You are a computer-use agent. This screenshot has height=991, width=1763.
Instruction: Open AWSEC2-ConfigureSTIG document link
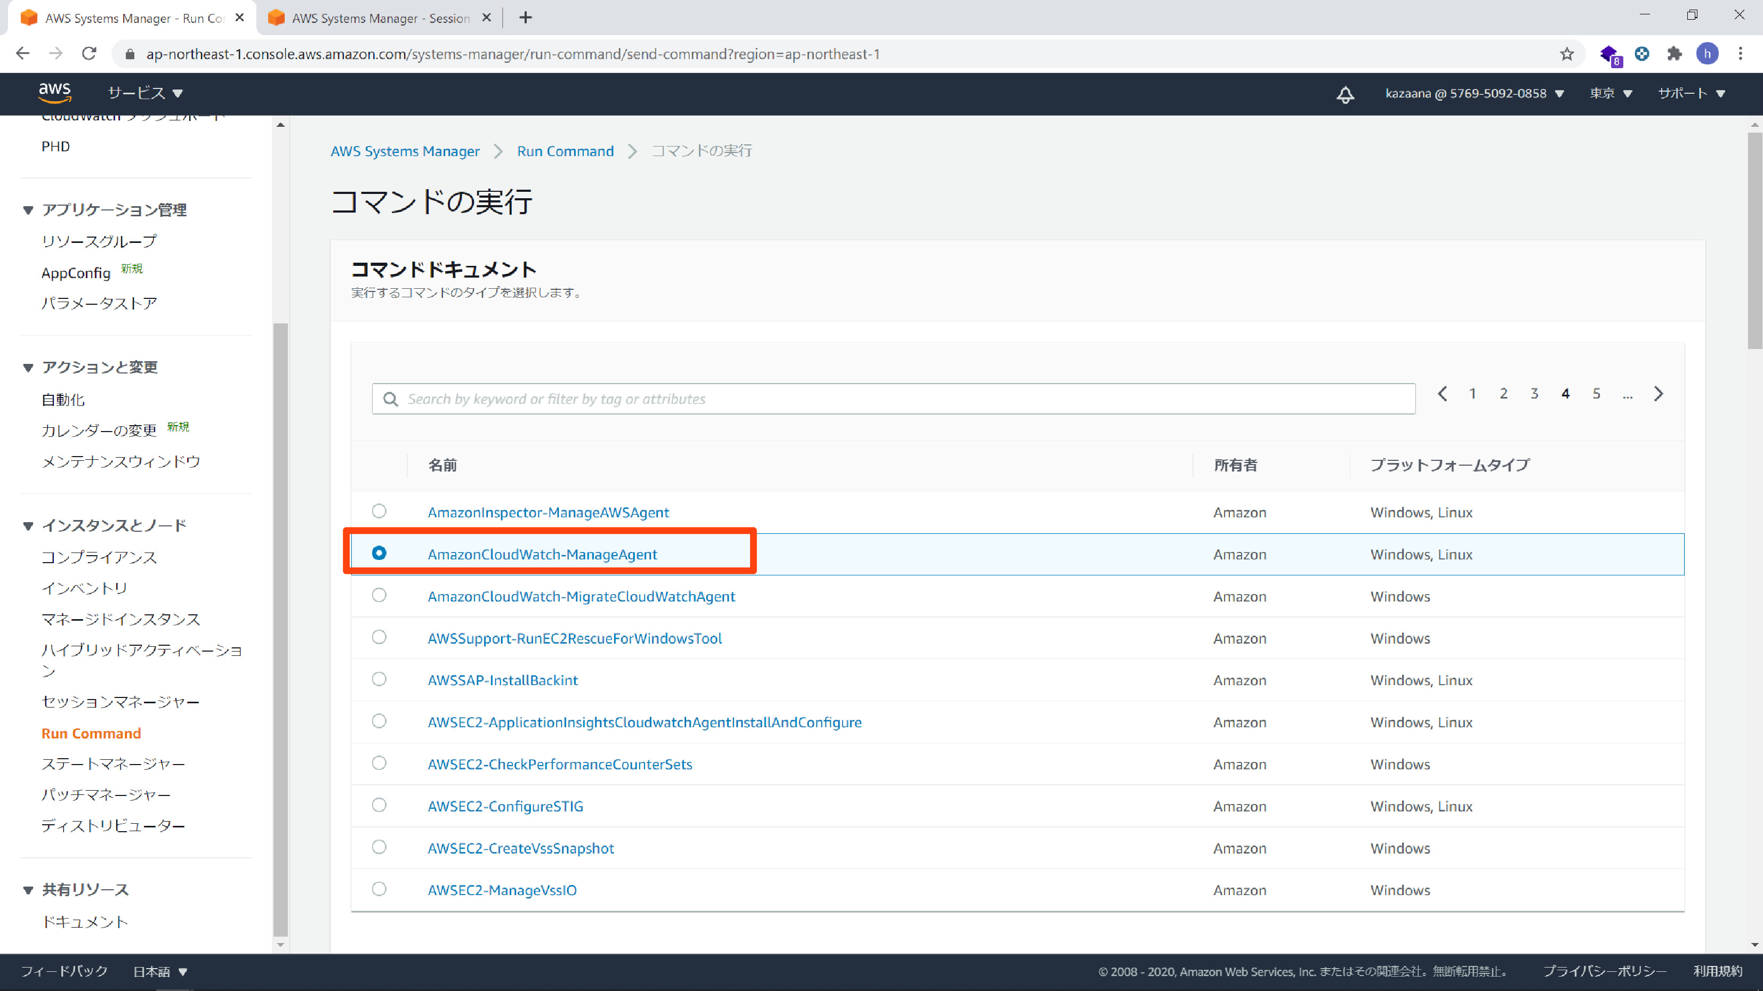coord(505,806)
